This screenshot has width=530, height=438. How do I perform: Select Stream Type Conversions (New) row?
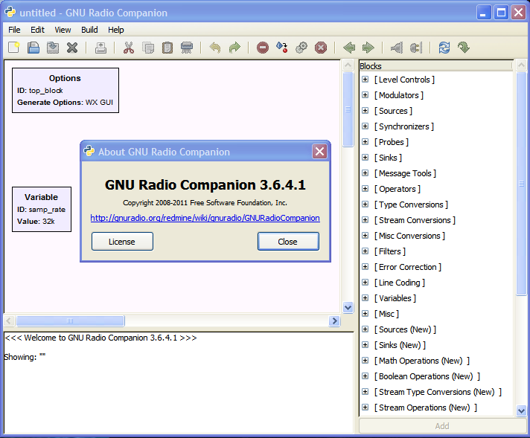pos(438,392)
